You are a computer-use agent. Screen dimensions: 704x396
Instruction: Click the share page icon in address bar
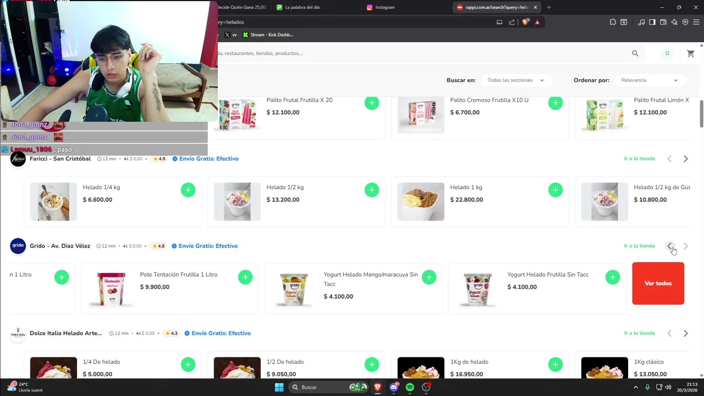(x=512, y=22)
